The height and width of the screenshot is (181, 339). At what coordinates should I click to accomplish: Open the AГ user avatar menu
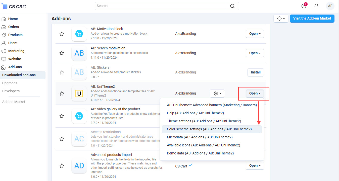(x=330, y=6)
